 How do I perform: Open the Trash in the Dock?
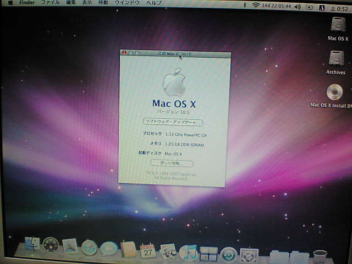[320, 257]
